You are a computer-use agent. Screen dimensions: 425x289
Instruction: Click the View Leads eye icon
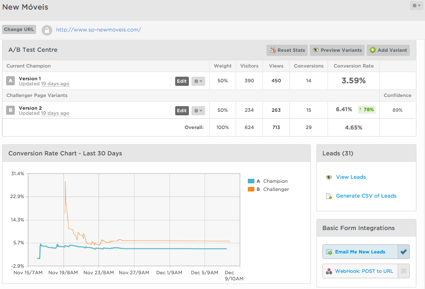coord(329,177)
